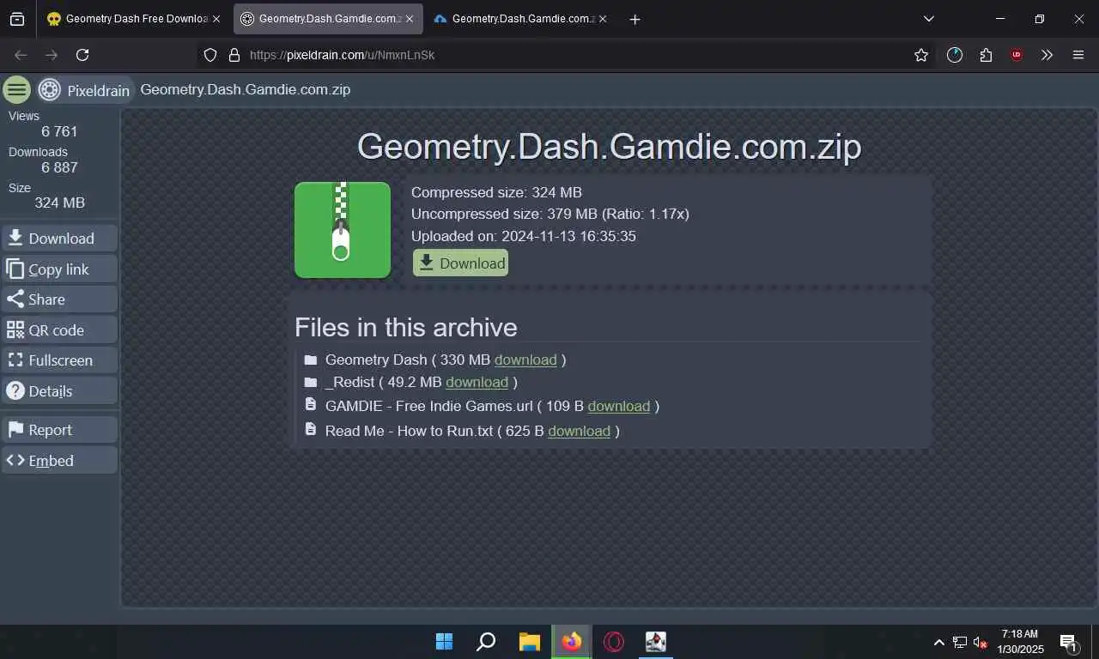Image resolution: width=1099 pixels, height=659 pixels.
Task: Click the Size value 324 MB in sidebar
Action: coord(59,203)
